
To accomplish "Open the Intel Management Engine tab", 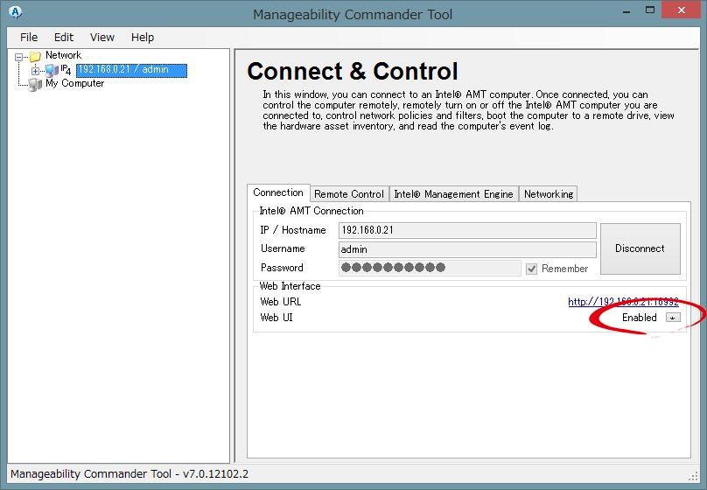I will pos(453,194).
